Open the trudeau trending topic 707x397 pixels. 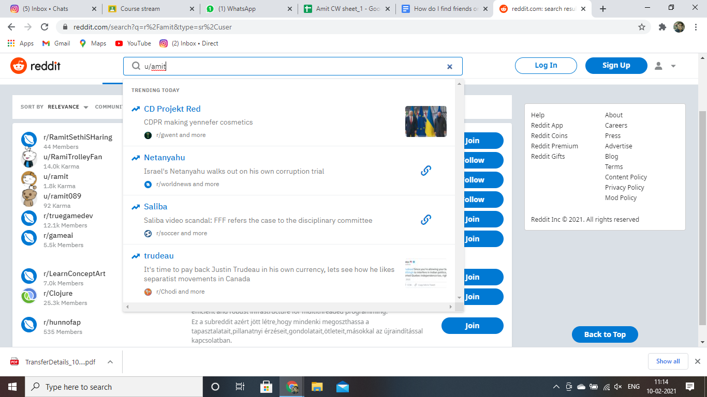coord(159,256)
